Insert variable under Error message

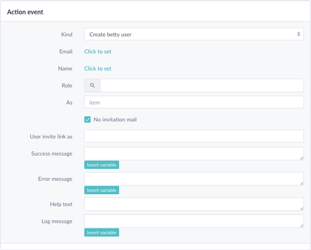click(x=102, y=190)
